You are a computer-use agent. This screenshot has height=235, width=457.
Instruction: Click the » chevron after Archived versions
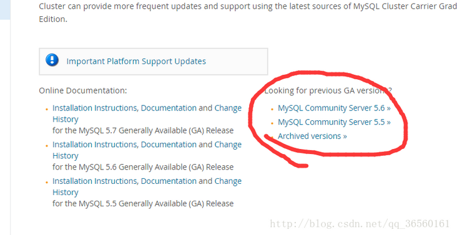click(x=345, y=137)
